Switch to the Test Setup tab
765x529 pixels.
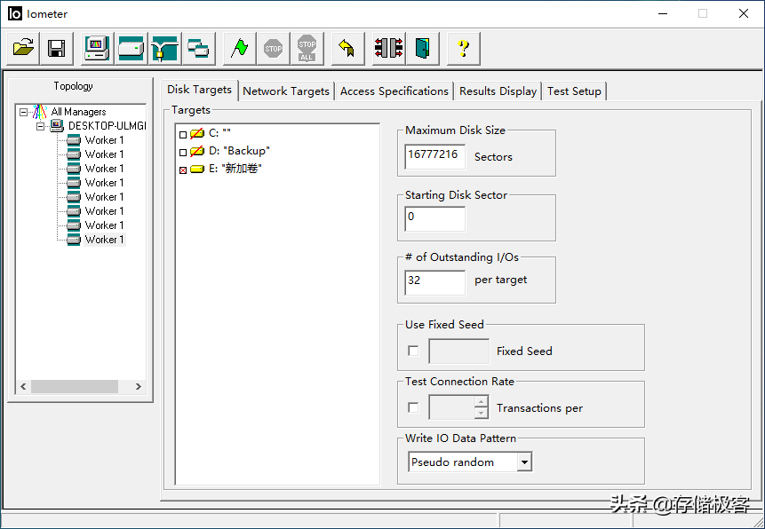(x=574, y=91)
